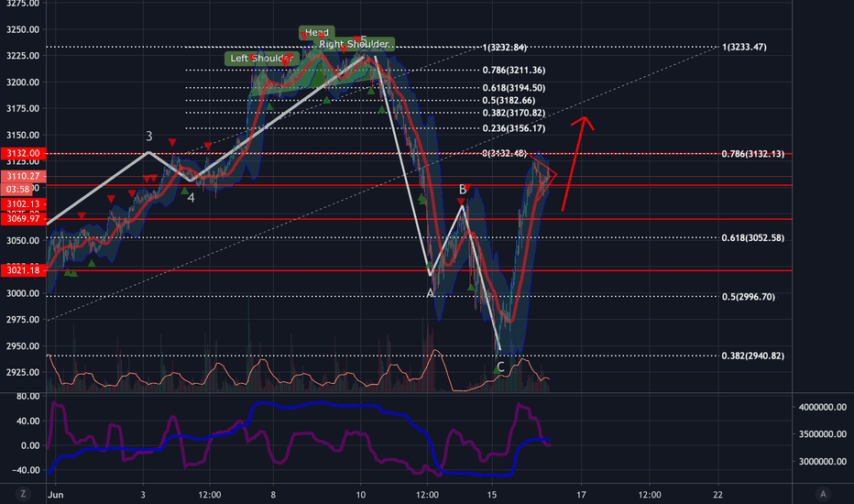
Task: Select the Elliott wave label 3
Action: pos(148,137)
